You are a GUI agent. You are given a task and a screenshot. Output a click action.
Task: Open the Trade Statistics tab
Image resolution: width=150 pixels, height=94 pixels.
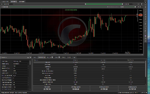(x=41, y=57)
